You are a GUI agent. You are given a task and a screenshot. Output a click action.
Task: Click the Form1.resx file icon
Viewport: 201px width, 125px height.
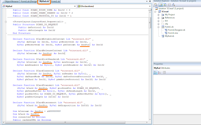click(166, 33)
